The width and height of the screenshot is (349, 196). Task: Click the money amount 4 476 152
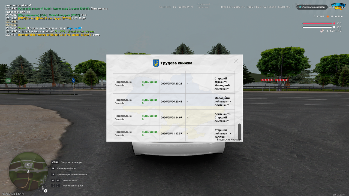334,31
